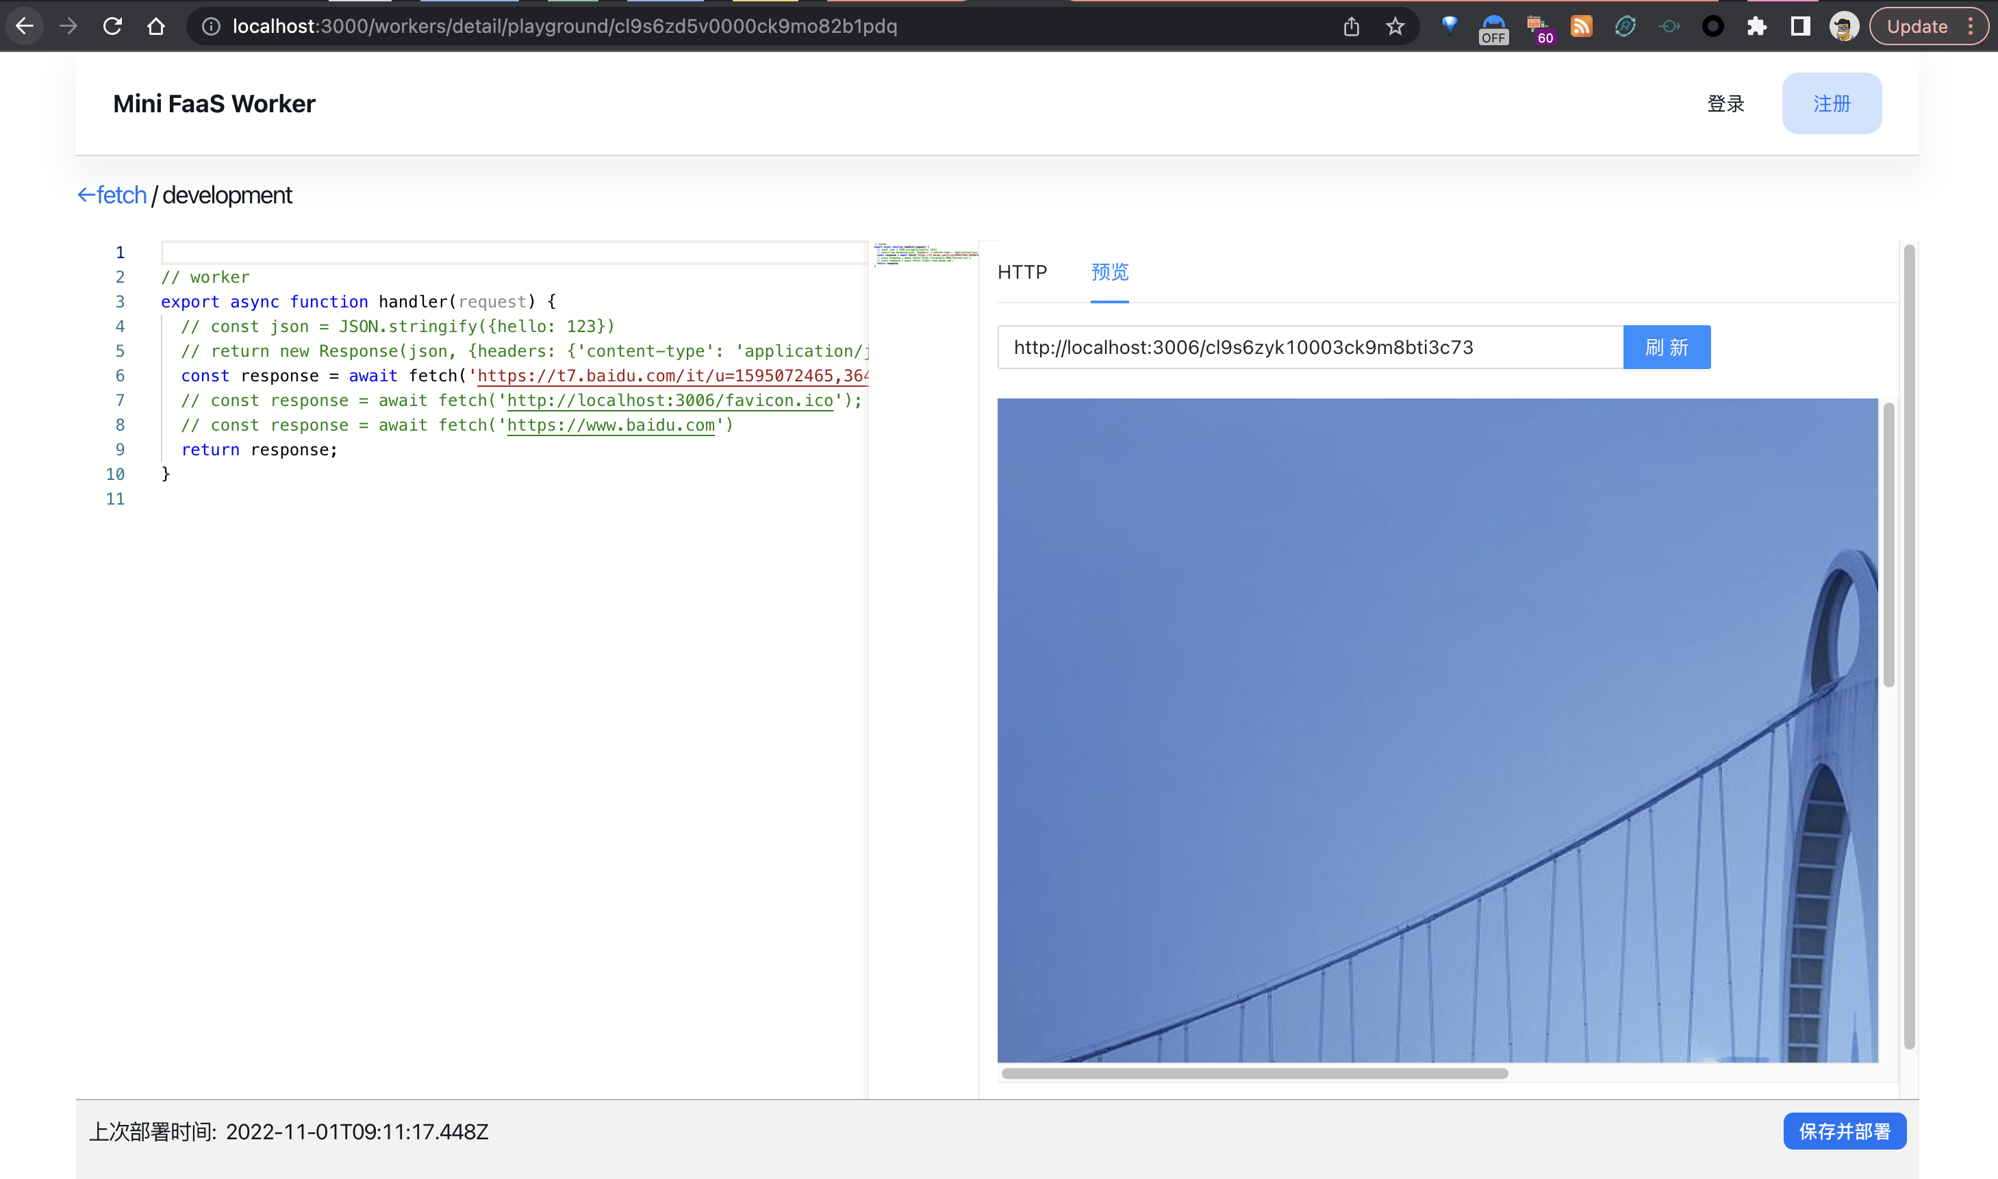The width and height of the screenshot is (1998, 1179).
Task: Open the teal key-shaped extension icon
Action: tap(1669, 26)
